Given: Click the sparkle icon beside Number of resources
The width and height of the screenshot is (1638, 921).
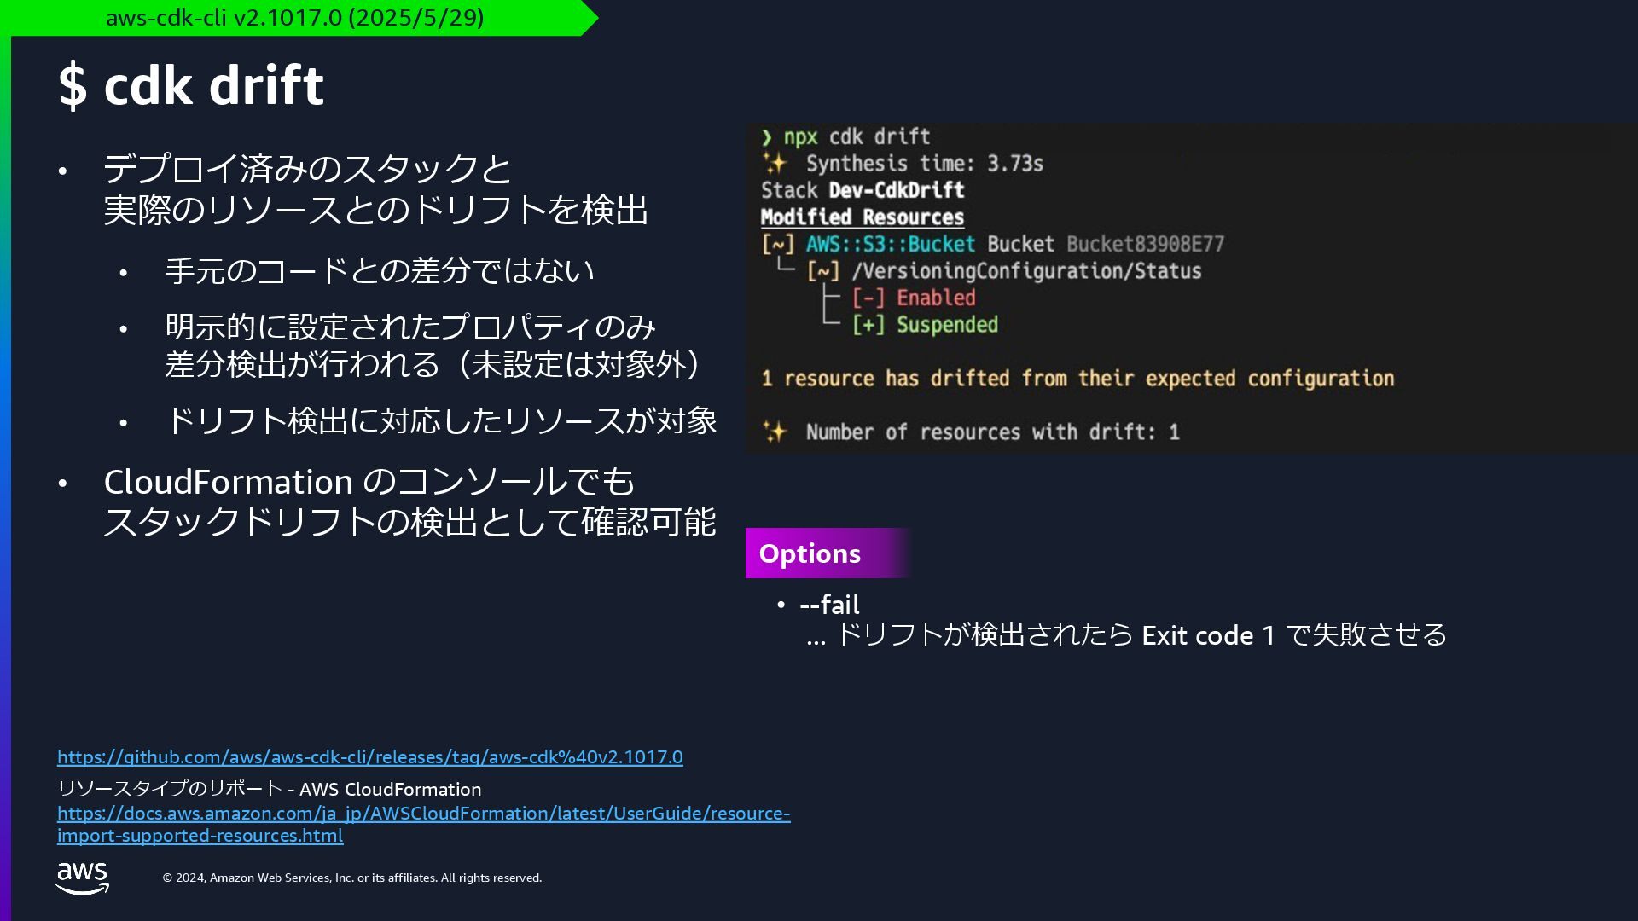Looking at the screenshot, I should tap(775, 432).
